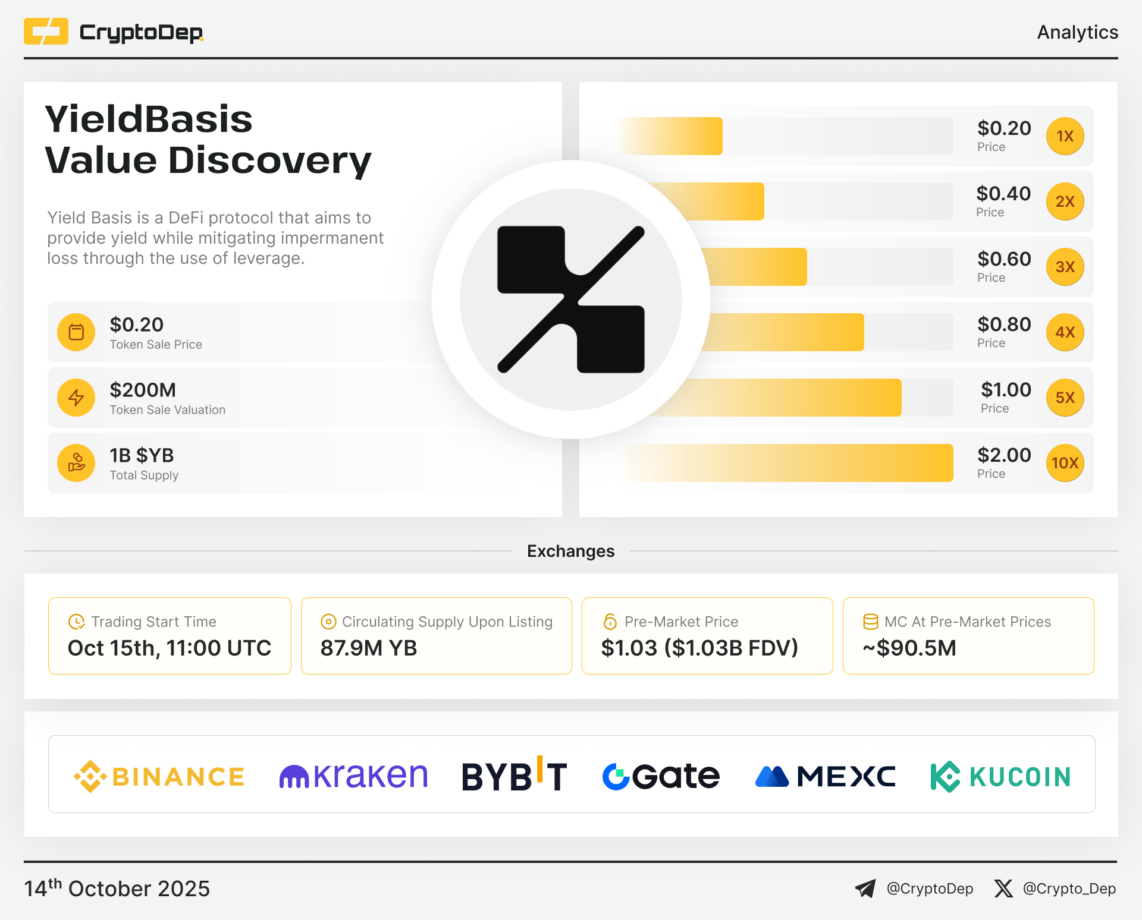Click the Exchanges section heading
The width and height of the screenshot is (1142, 920).
coord(570,551)
